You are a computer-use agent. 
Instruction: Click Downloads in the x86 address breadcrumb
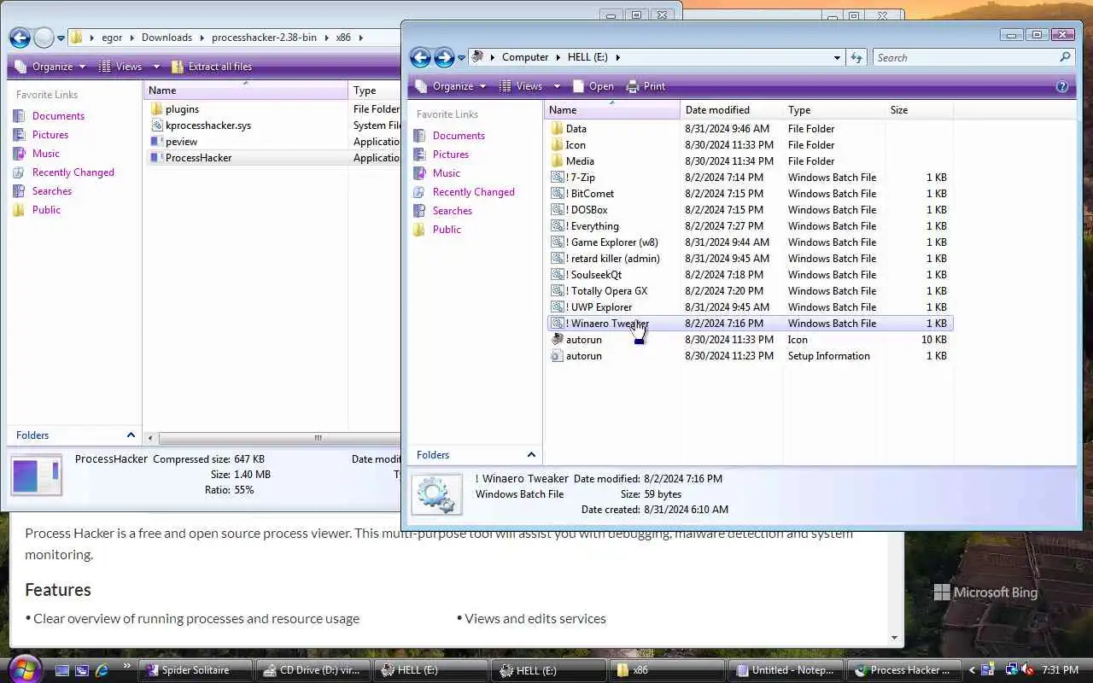(167, 38)
